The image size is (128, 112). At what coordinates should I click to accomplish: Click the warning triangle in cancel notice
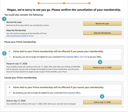point(9,87)
